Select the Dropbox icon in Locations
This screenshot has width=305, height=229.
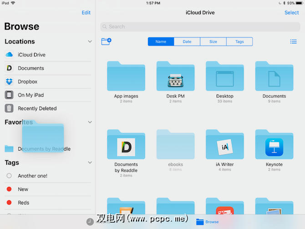pyautogui.click(x=9, y=81)
